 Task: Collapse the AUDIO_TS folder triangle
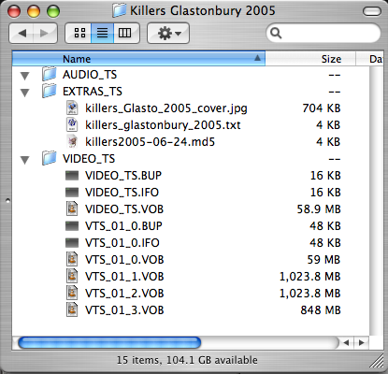coord(24,76)
